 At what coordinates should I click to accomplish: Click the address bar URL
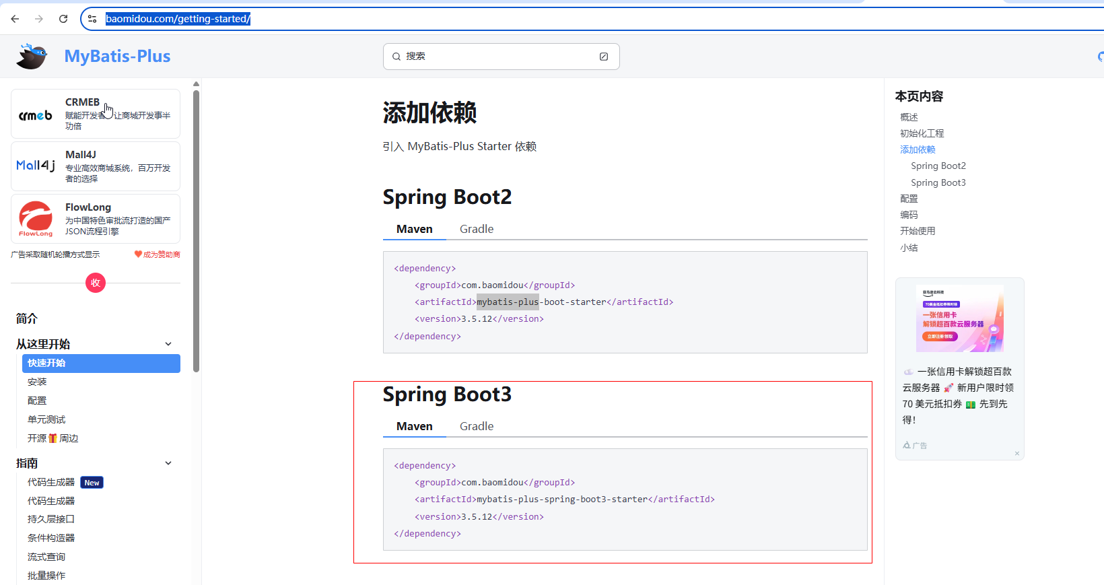tap(178, 19)
